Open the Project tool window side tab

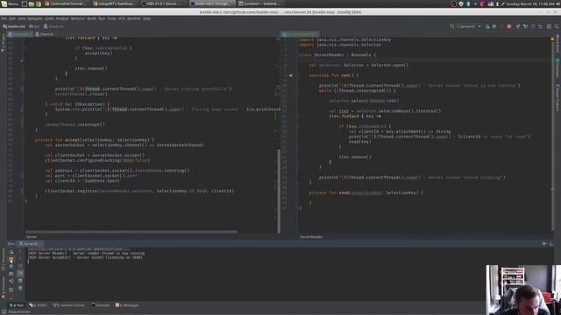coord(4,43)
